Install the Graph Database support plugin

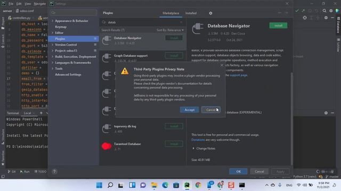click(174, 56)
